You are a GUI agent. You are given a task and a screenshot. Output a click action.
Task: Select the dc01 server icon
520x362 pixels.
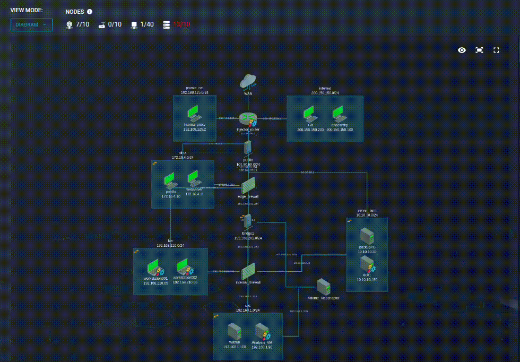tap(367, 264)
